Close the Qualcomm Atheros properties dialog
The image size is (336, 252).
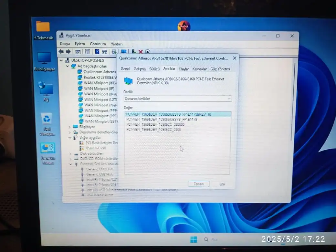(x=235, y=58)
